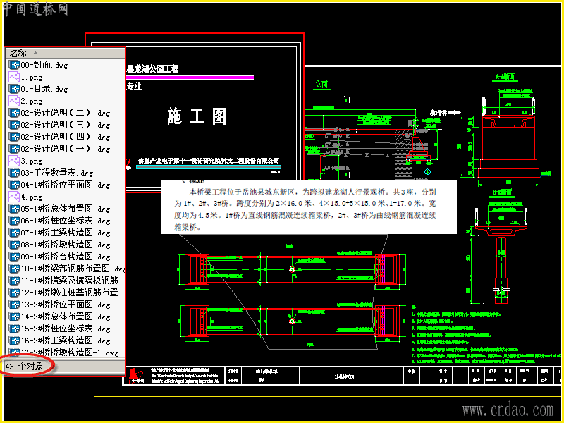Click the DWG icon beside 08-1#桥桥墩构造图.dwg

[14, 245]
